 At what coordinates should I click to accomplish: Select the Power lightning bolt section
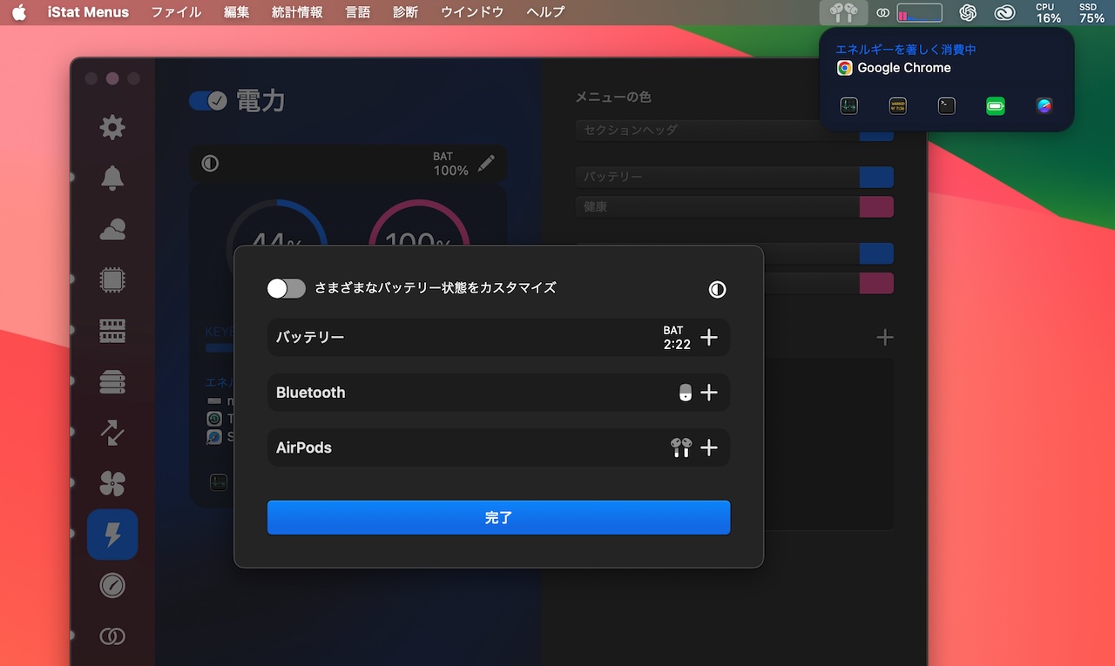pyautogui.click(x=111, y=534)
